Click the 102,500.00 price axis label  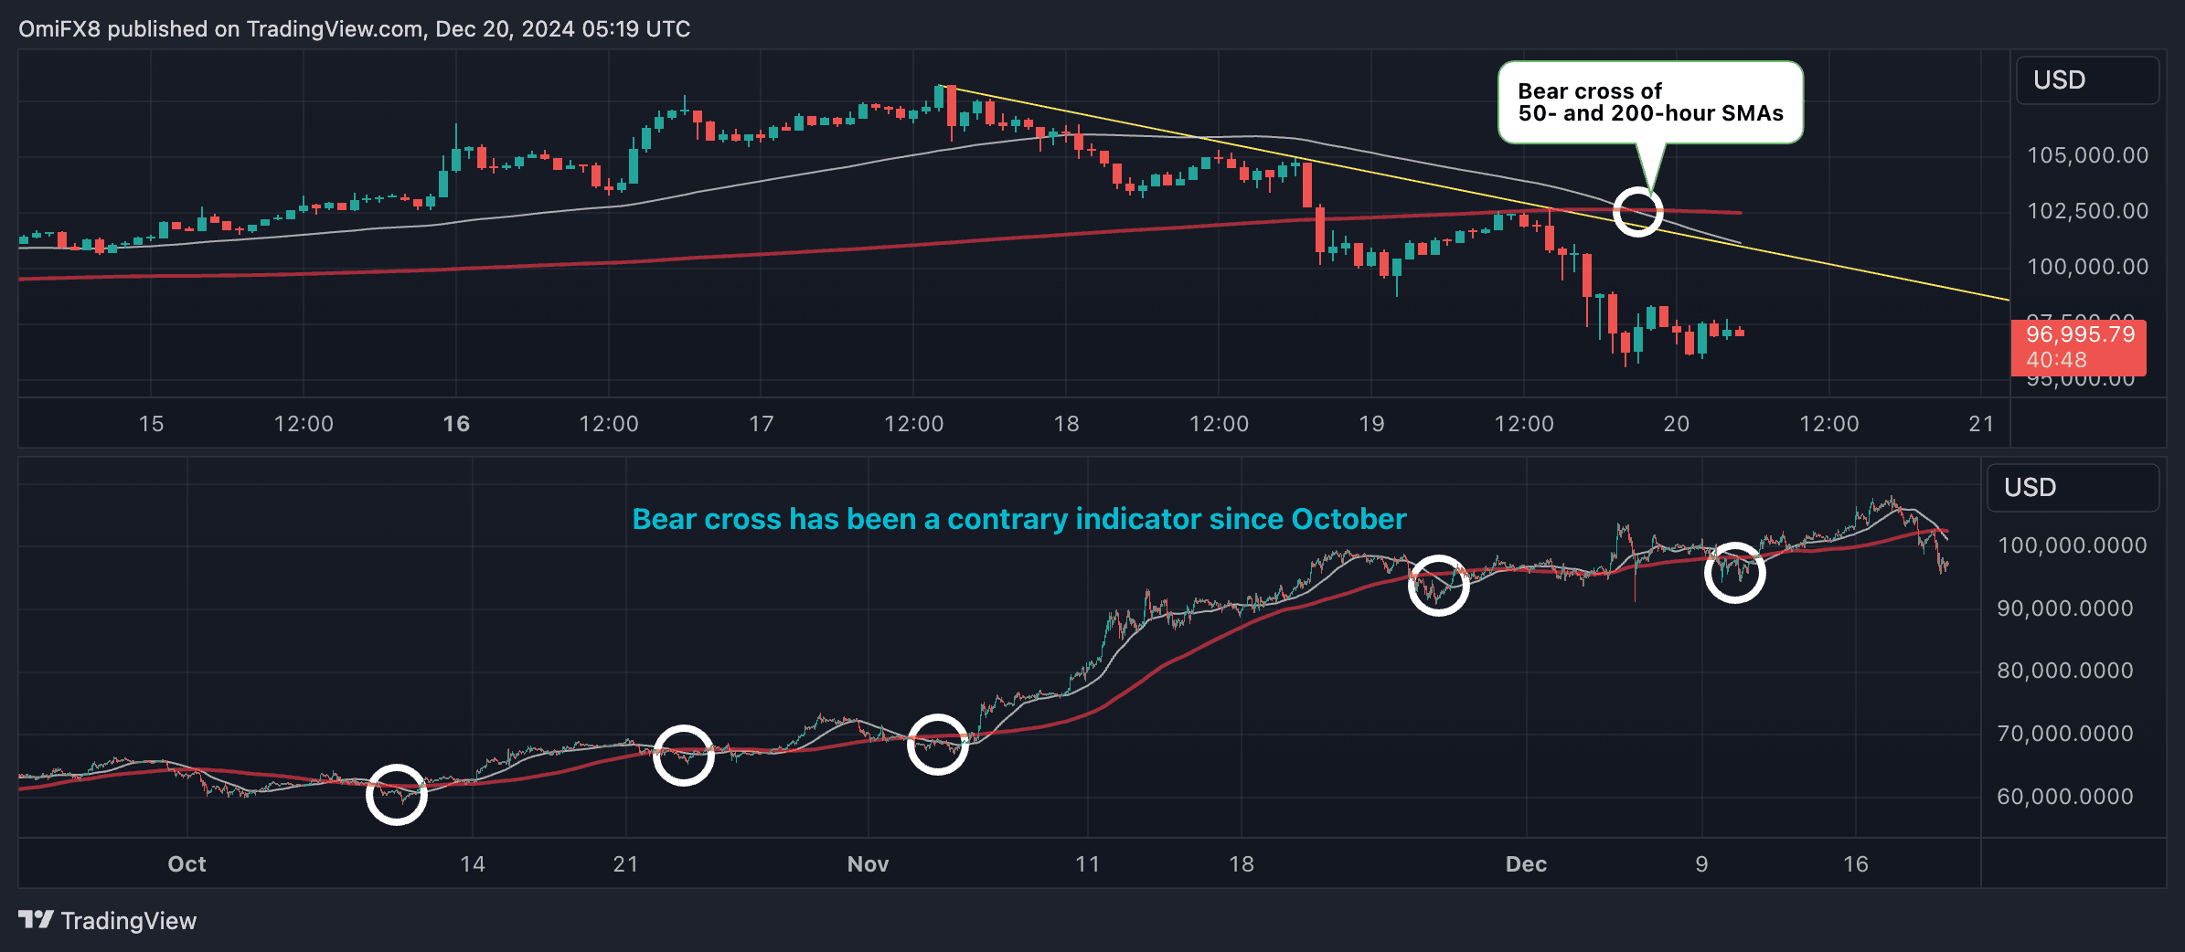click(2087, 211)
